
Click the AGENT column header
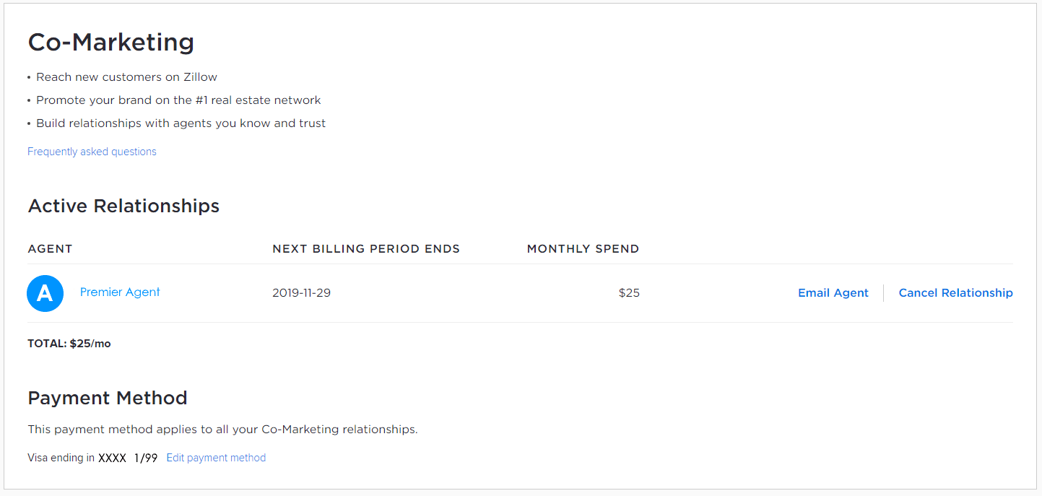tap(50, 248)
